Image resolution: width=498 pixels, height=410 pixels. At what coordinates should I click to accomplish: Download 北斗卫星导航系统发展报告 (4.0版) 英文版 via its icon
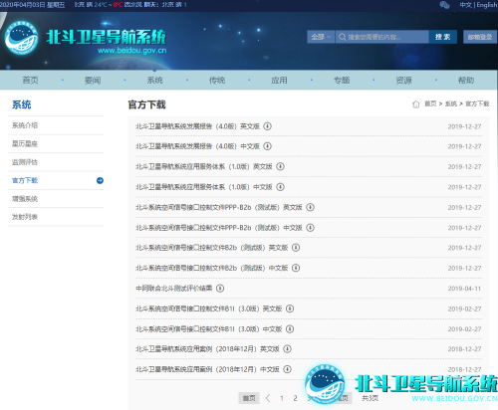(x=268, y=126)
